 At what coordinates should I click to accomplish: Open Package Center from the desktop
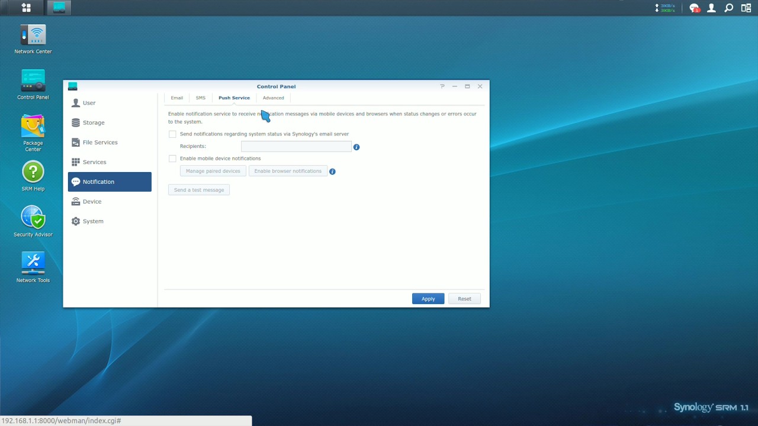click(x=33, y=127)
